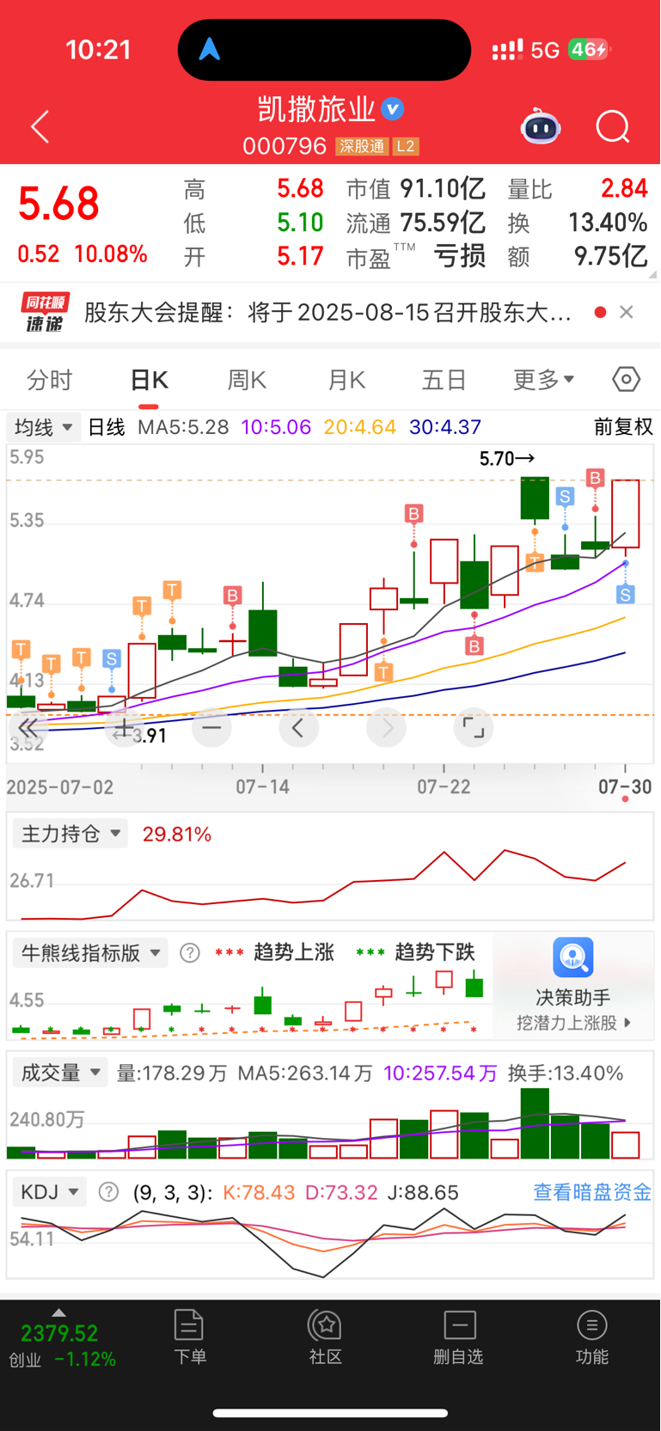Open the robot AI assistant icon
Viewport: 661px width, 1431px height.
click(x=541, y=127)
